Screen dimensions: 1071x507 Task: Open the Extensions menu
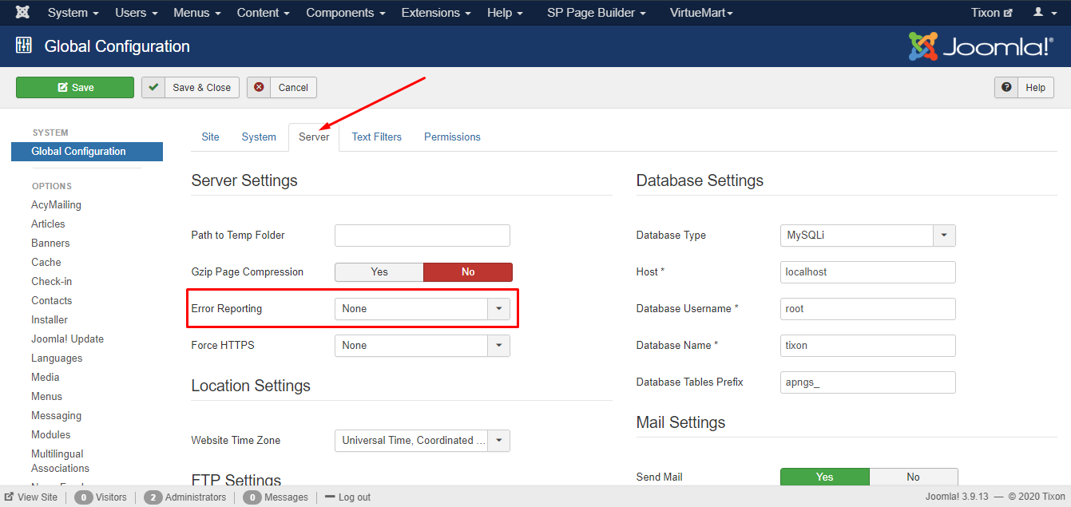tap(435, 13)
